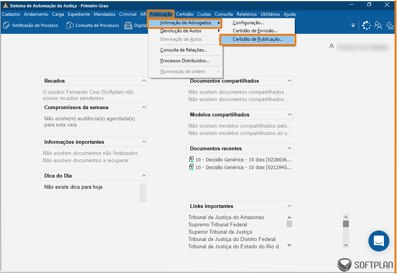Image resolution: width=397 pixels, height=274 pixels.
Task: Open Tribunal de Justiça do Distrito Federal link
Action: (x=232, y=239)
